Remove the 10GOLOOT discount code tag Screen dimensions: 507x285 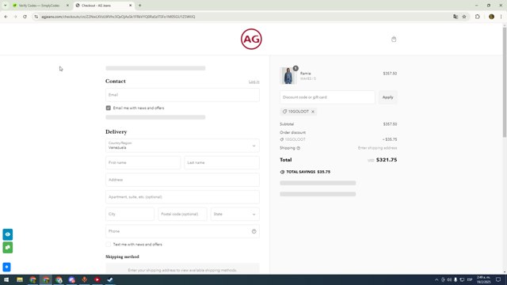pos(313,112)
